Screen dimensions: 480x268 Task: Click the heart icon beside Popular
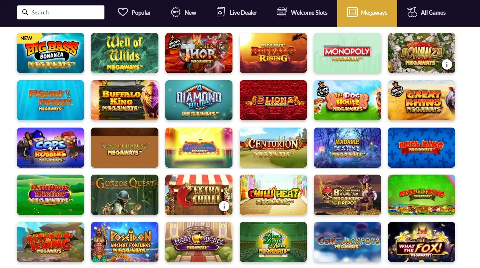click(123, 12)
